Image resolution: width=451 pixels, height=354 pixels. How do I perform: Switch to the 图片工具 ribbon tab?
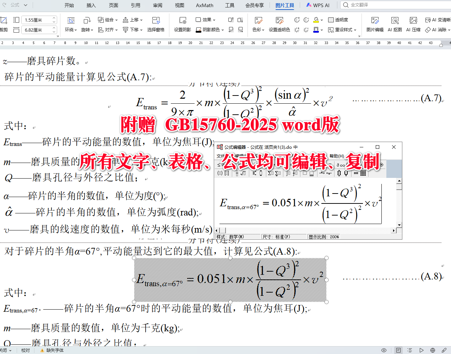click(284, 5)
